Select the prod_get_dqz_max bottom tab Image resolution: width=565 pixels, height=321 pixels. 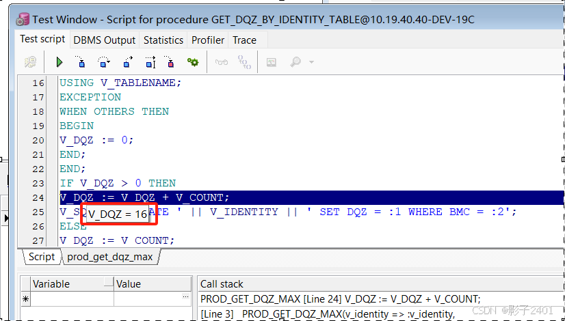110,257
